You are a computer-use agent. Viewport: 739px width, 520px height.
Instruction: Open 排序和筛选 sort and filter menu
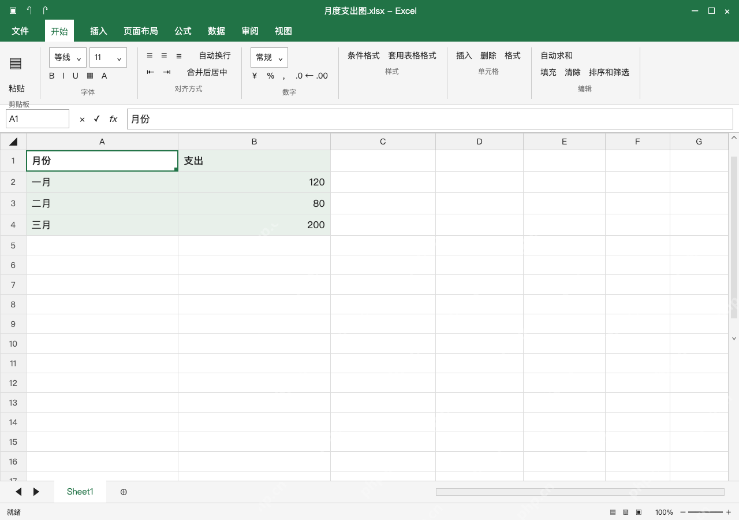tap(609, 72)
